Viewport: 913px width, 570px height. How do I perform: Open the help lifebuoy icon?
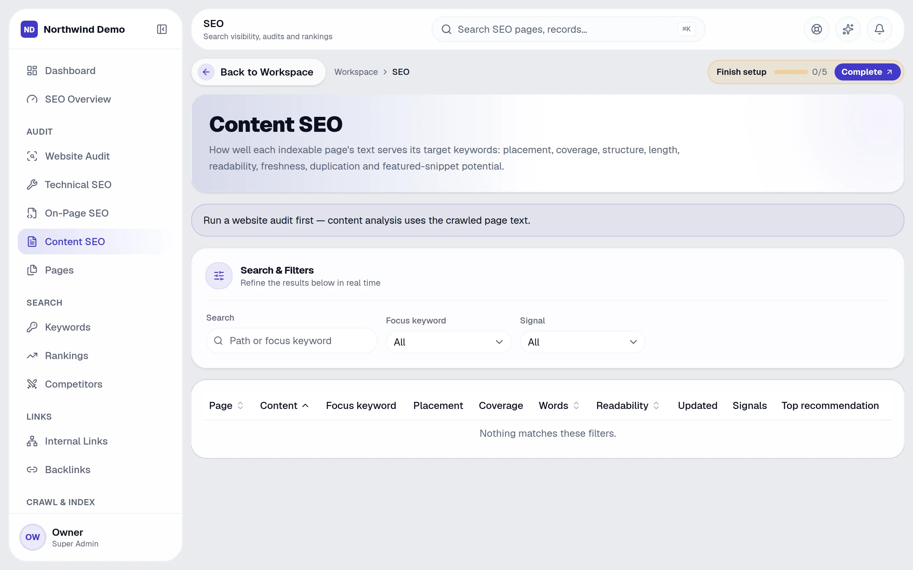coord(816,30)
